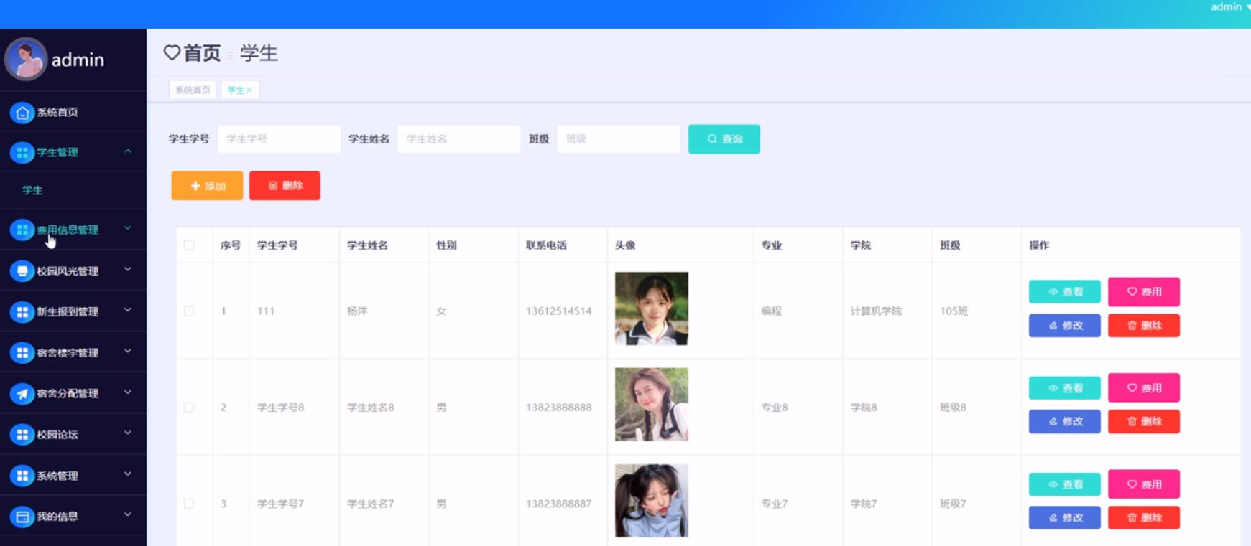This screenshot has height=546, width=1251.
Task: Click the 学生学号 column header
Action: (x=277, y=245)
